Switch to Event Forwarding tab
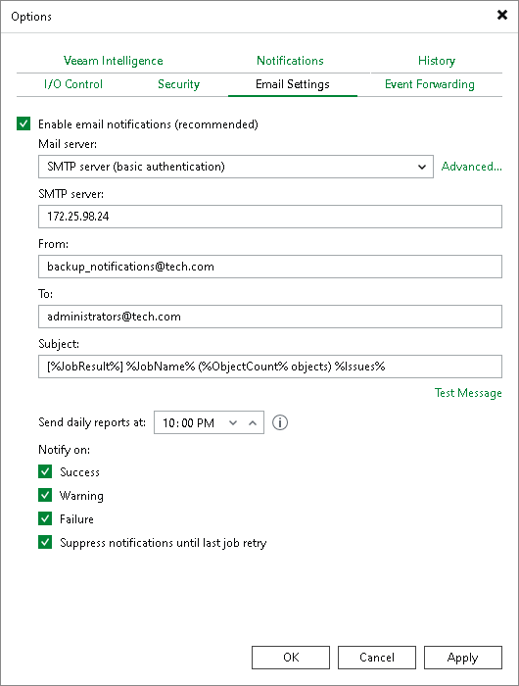Image resolution: width=519 pixels, height=686 pixels. click(x=429, y=84)
